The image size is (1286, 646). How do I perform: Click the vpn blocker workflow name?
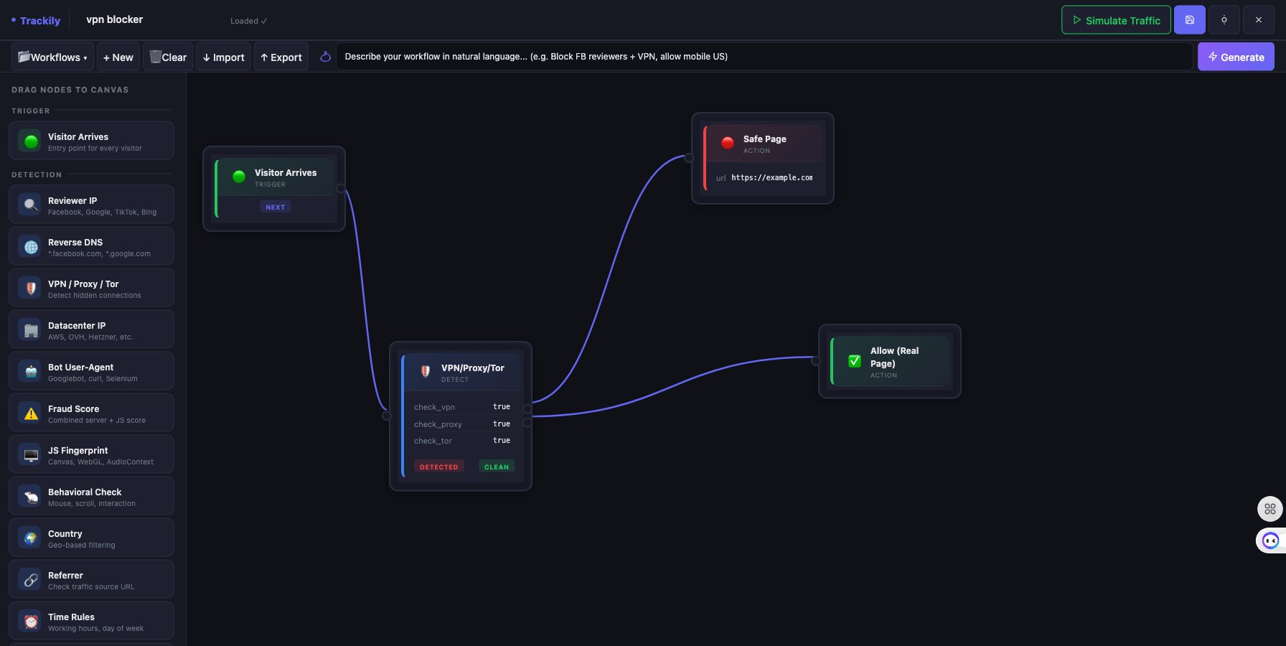pos(115,19)
